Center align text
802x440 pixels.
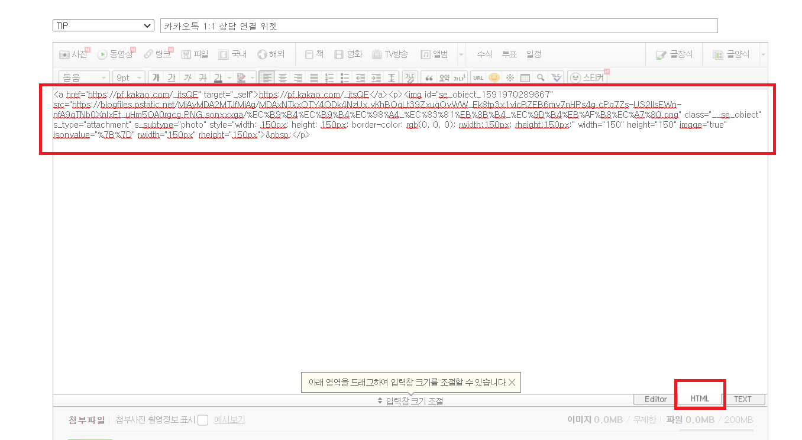283,77
